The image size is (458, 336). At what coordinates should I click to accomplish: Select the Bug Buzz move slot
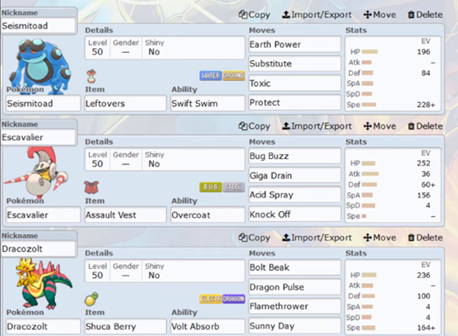click(295, 156)
